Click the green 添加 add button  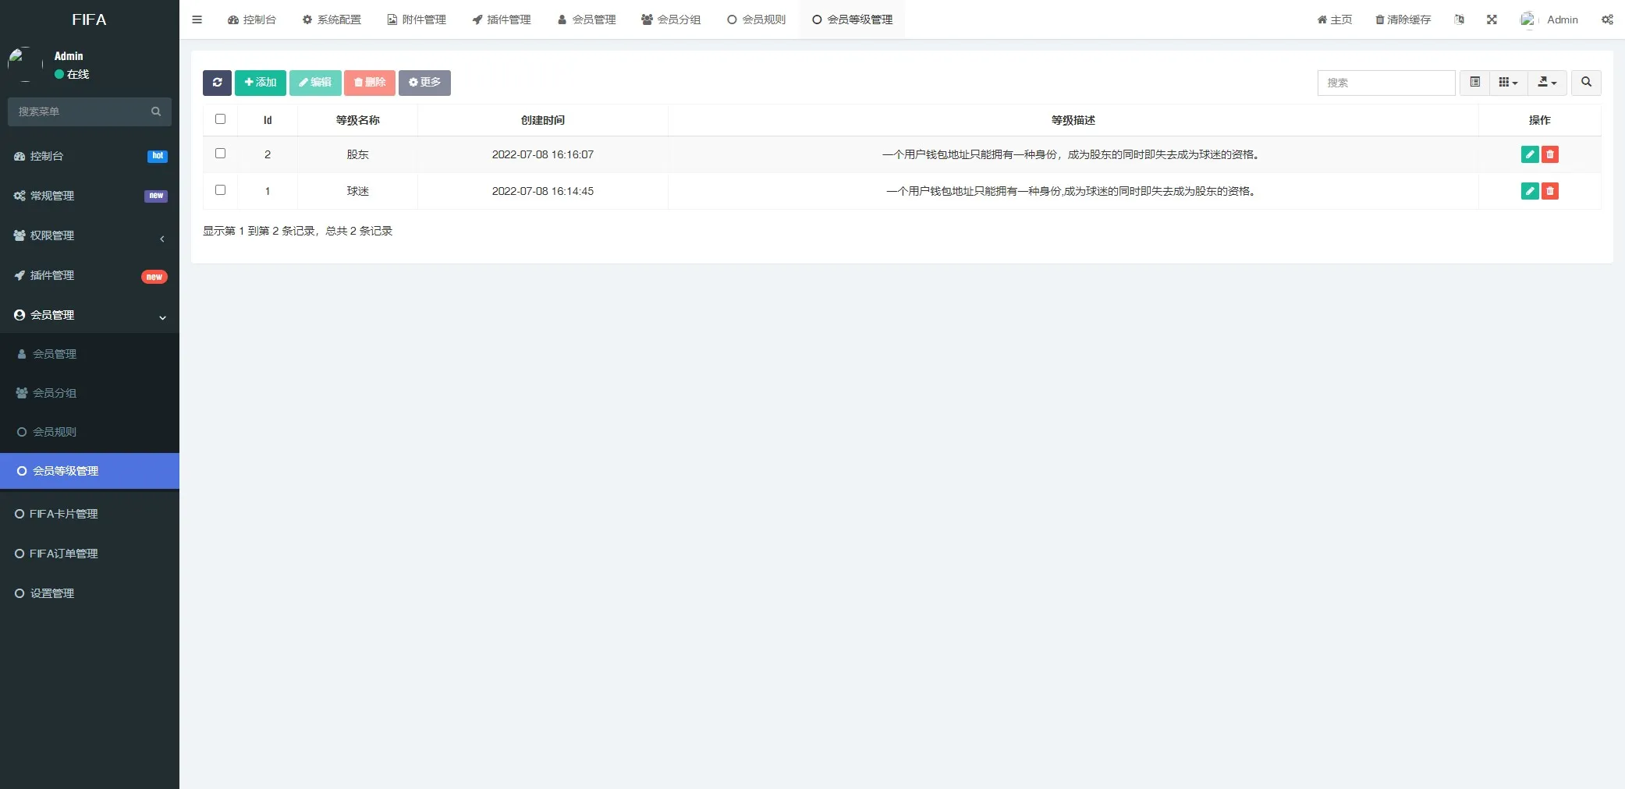pos(261,83)
